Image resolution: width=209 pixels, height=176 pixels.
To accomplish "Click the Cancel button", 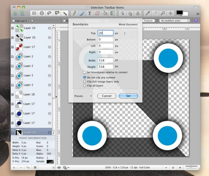I will pyautogui.click(x=107, y=96).
